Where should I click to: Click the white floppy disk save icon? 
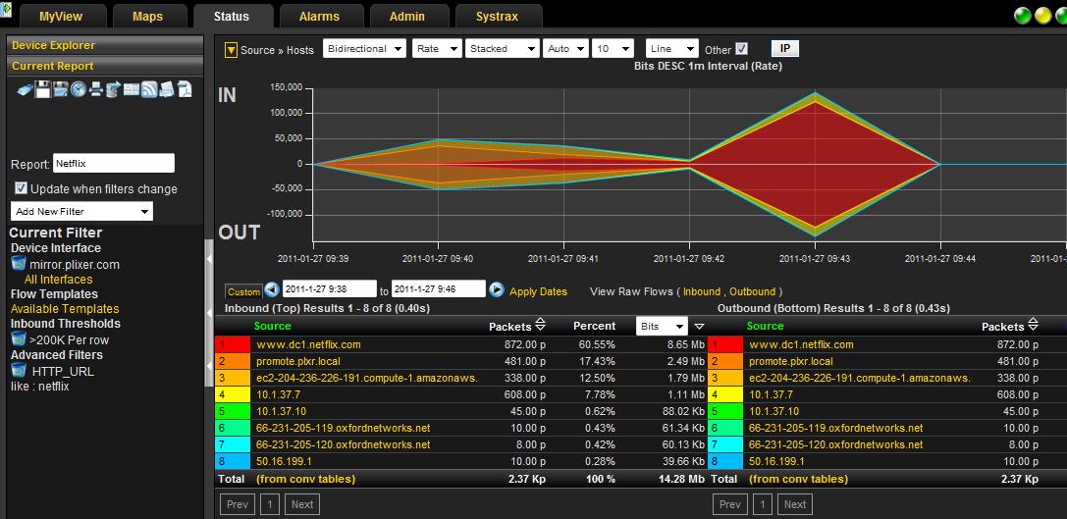pyautogui.click(x=43, y=89)
